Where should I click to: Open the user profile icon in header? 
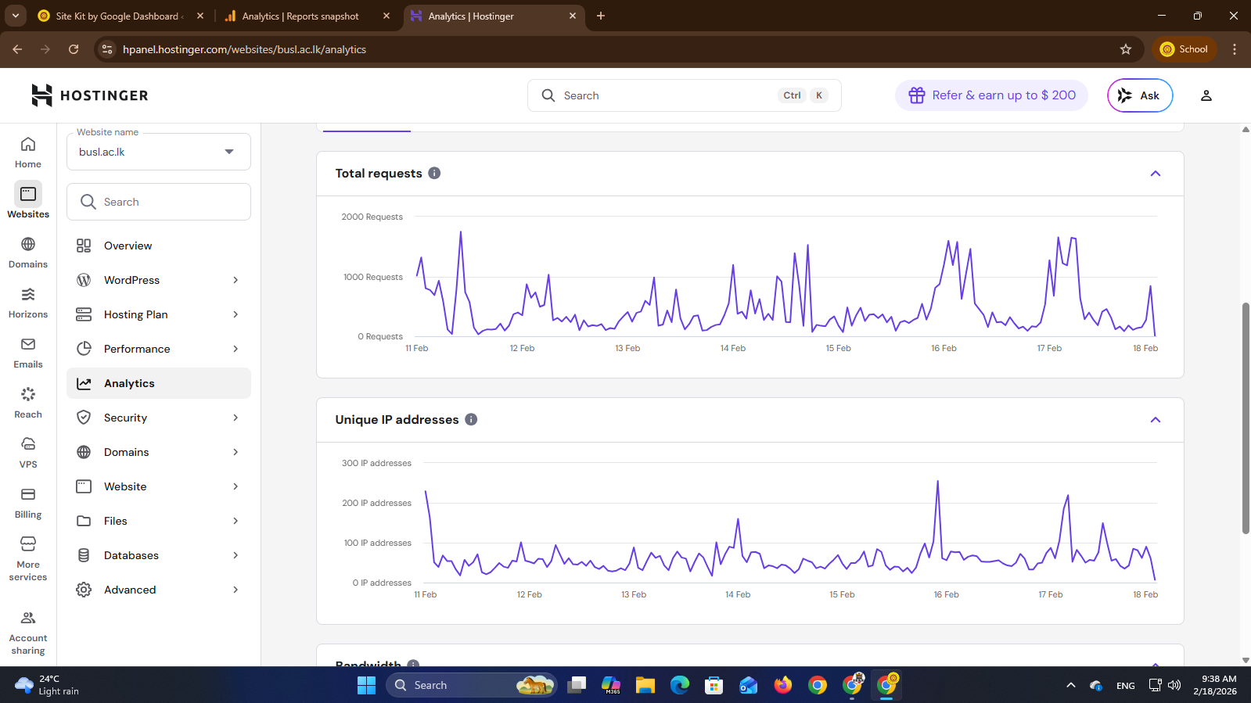tap(1206, 95)
